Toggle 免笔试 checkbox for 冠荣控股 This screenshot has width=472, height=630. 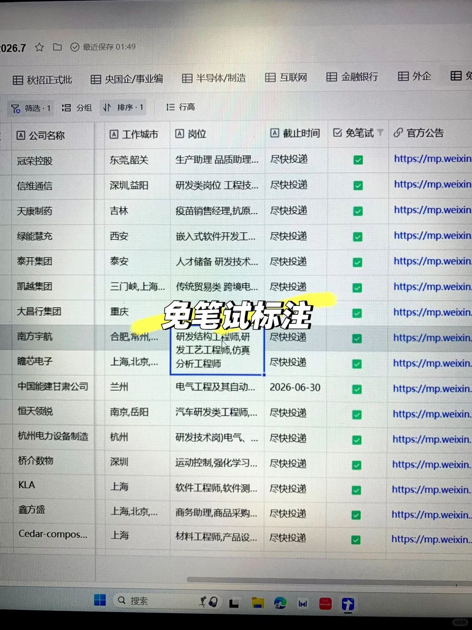pos(358,160)
